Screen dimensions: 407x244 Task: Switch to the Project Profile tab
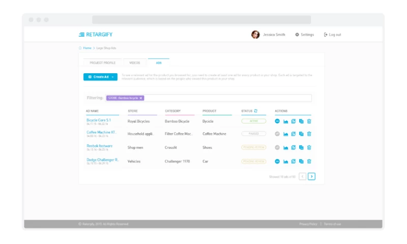click(x=102, y=63)
